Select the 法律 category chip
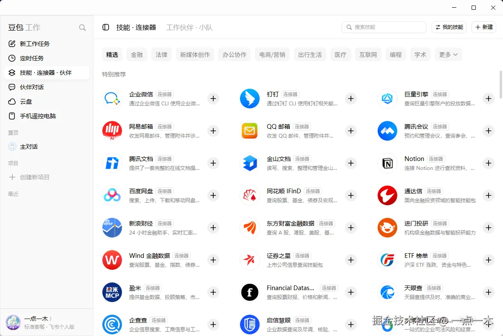The width and height of the screenshot is (503, 336). 161,54
